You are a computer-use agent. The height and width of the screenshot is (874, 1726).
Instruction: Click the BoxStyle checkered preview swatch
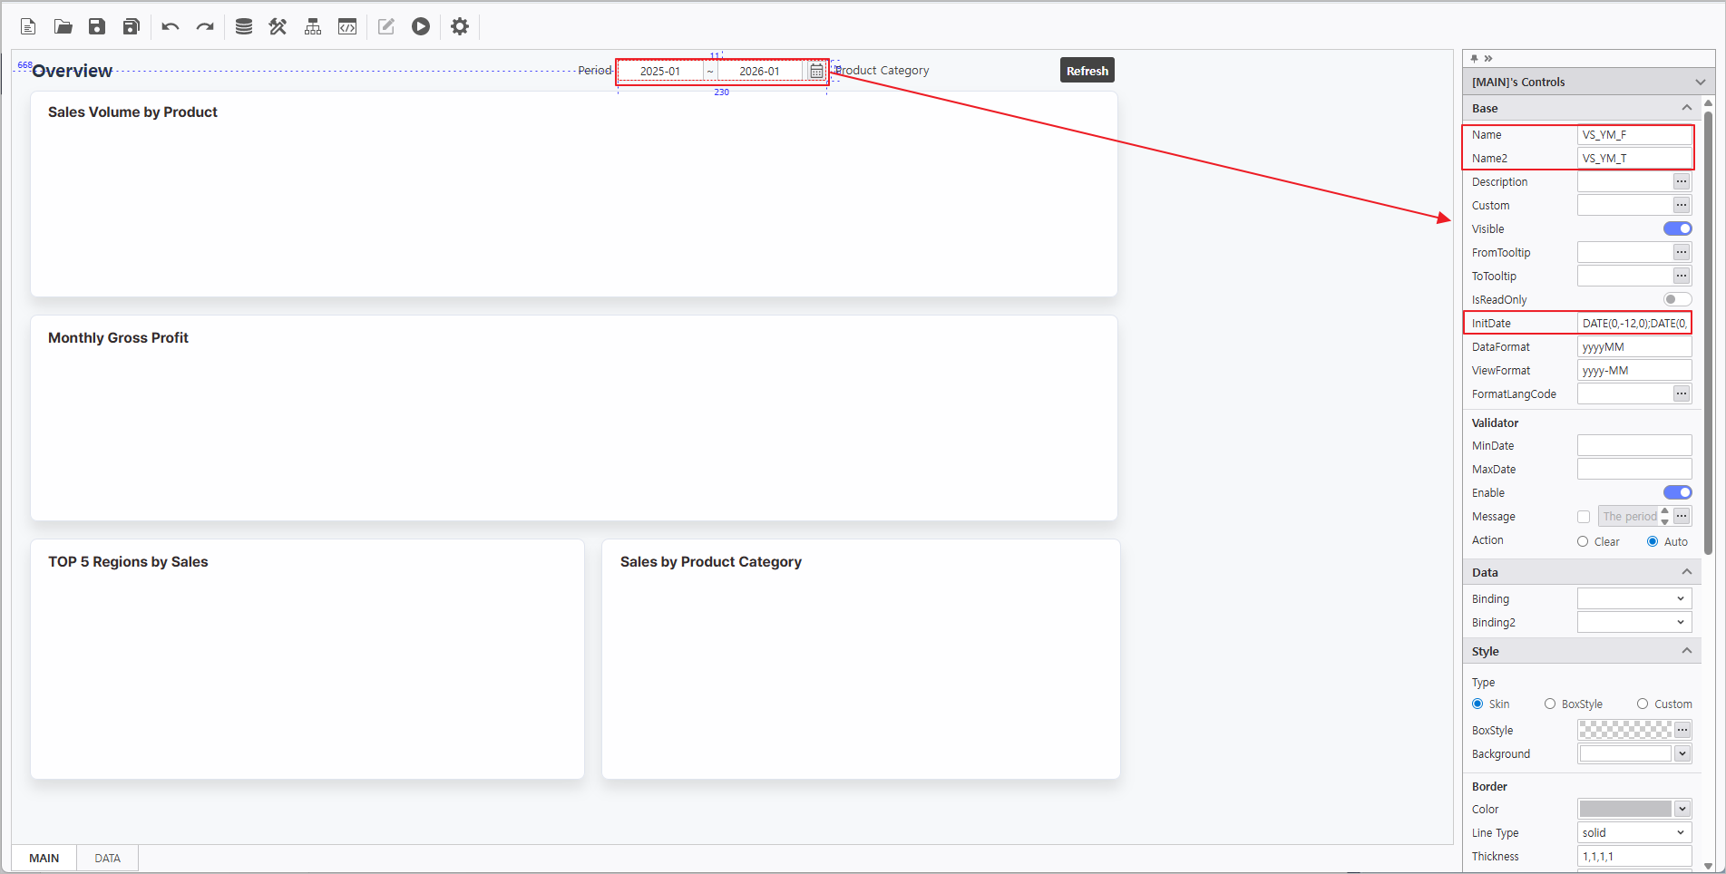[1625, 730]
